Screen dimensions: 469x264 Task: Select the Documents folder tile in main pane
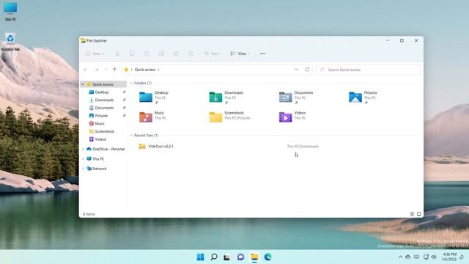[296, 97]
